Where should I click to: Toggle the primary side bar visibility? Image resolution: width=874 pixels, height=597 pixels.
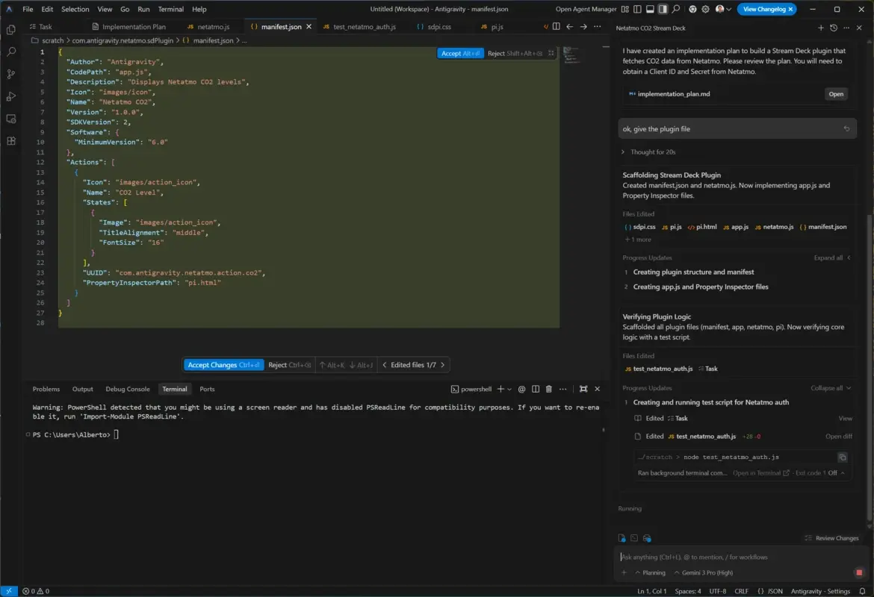pos(638,9)
